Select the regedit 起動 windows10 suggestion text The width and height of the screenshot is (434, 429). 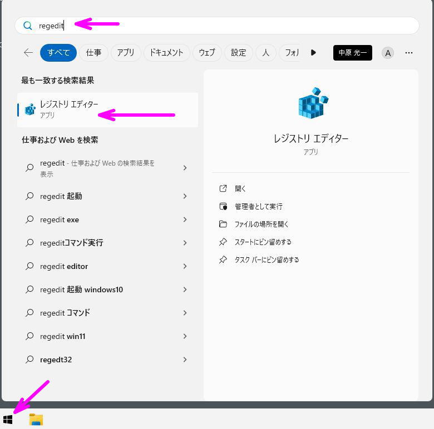[x=81, y=290]
